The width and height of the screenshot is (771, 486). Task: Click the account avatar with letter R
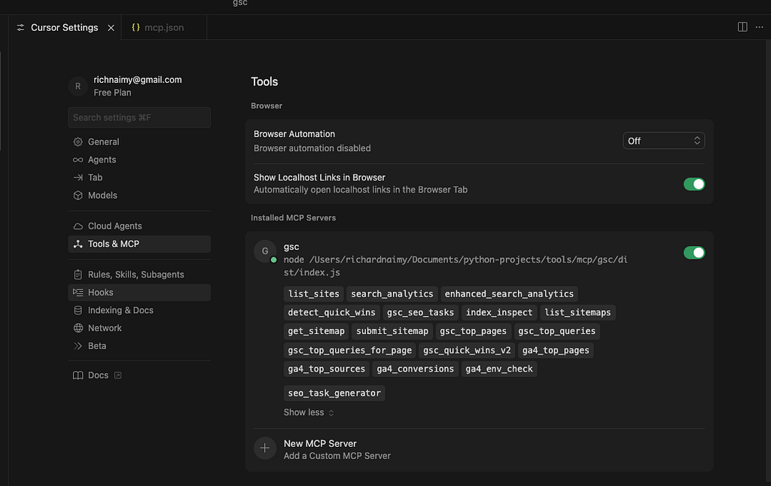tap(78, 86)
